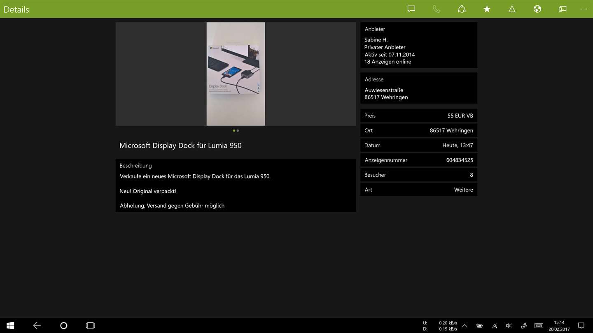Select the Art row showing Weitere

(x=419, y=190)
